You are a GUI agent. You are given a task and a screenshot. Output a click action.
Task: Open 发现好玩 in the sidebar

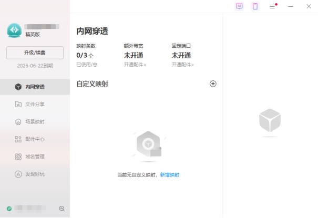[x=35, y=174]
